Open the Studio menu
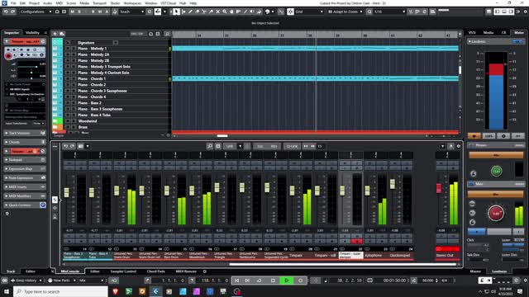 pos(115,3)
